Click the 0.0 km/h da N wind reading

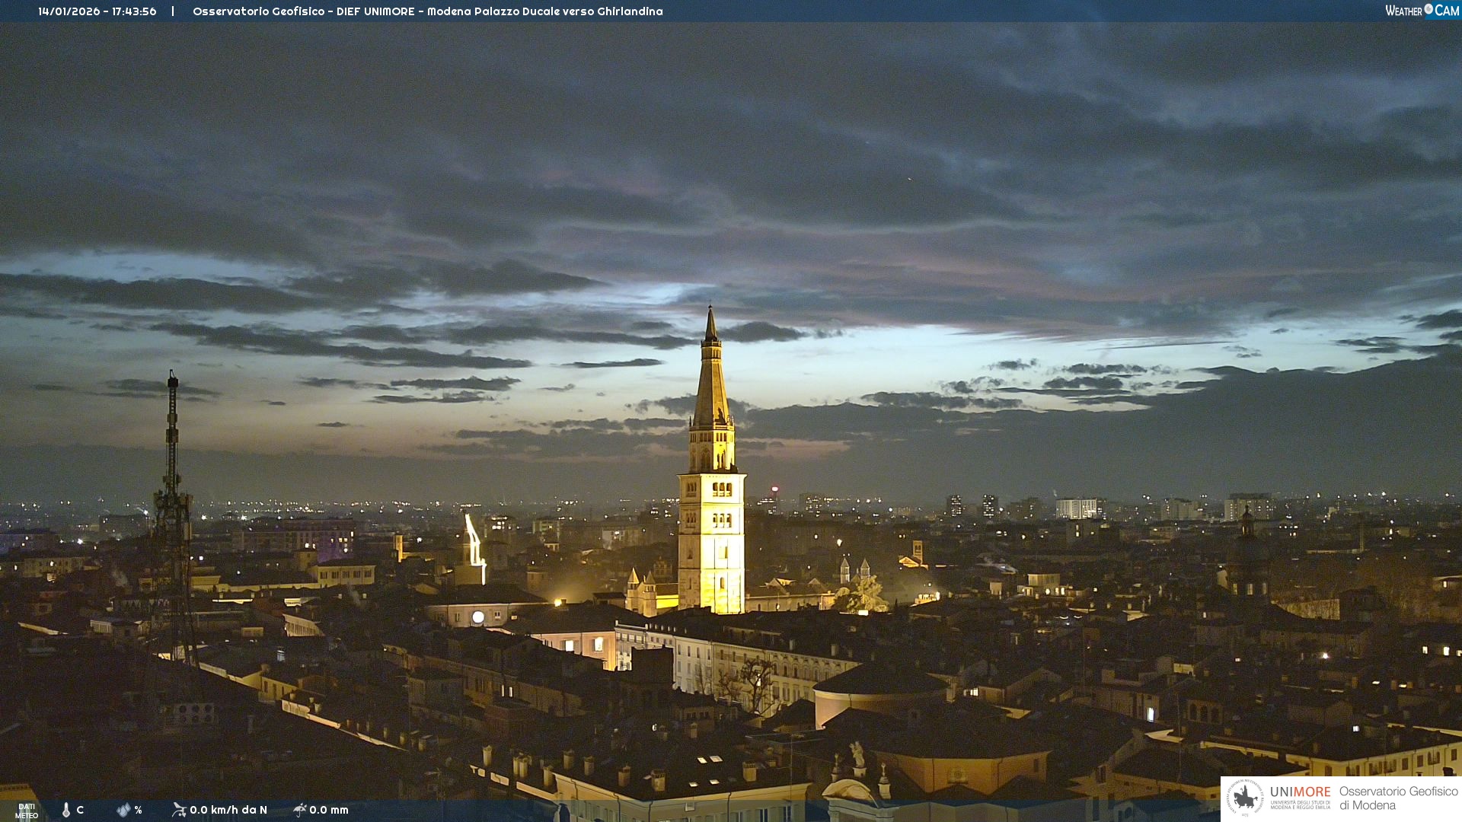[228, 810]
